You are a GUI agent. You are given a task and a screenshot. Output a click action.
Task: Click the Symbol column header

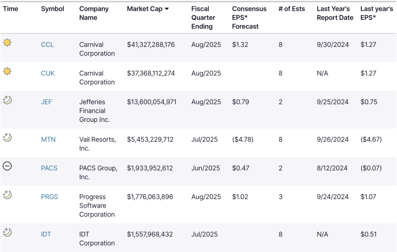[x=53, y=9]
